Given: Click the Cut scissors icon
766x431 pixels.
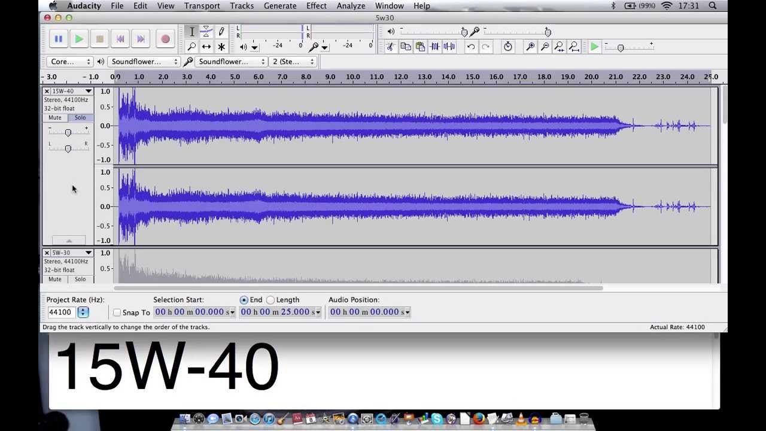Looking at the screenshot, I should click(391, 47).
